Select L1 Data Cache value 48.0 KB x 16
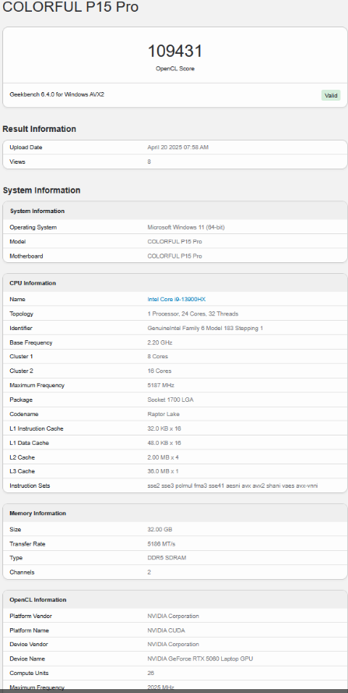 (x=164, y=442)
